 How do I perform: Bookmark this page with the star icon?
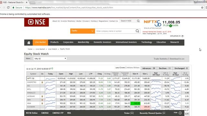(x=202, y=7)
